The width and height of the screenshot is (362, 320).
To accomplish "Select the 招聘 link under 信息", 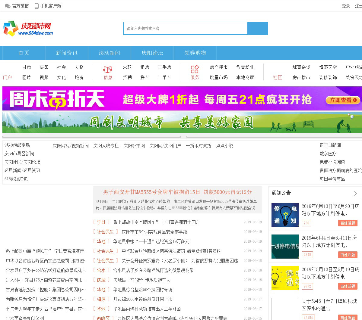I will (127, 78).
